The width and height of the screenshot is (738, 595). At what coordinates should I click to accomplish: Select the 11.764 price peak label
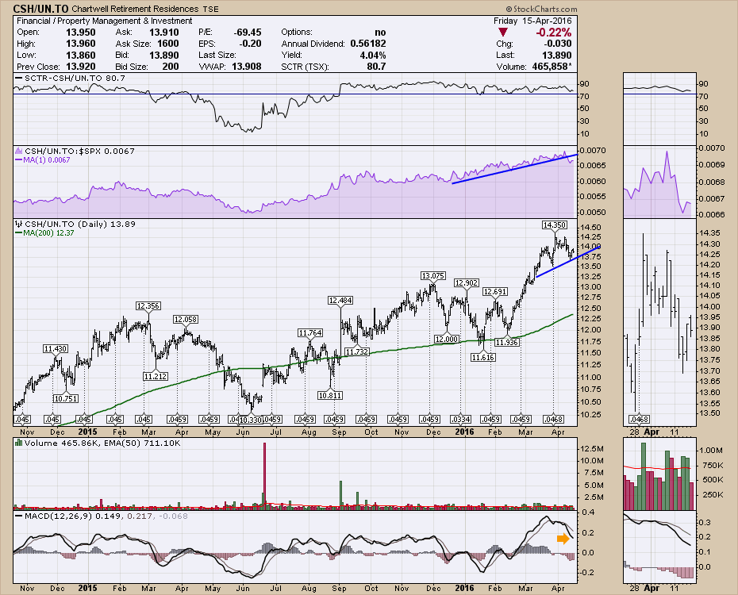click(x=310, y=332)
